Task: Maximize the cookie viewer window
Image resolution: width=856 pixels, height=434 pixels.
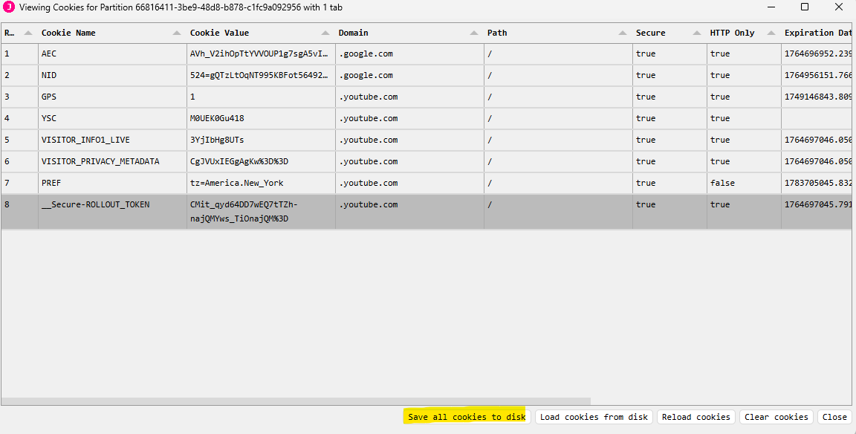Action: (805, 7)
